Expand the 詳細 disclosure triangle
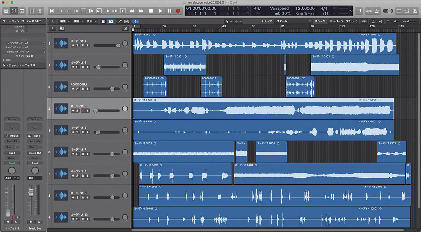This screenshot has height=232, width=421. (4, 60)
